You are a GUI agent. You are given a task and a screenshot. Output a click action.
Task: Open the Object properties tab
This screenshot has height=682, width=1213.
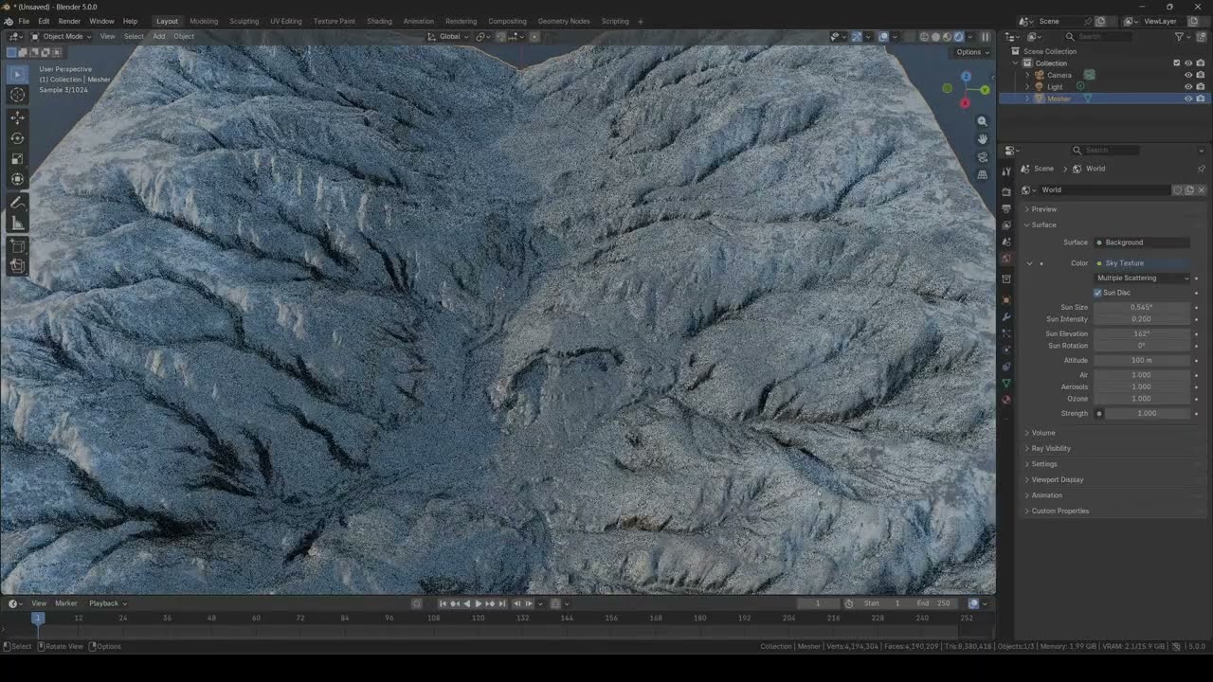(x=1006, y=300)
